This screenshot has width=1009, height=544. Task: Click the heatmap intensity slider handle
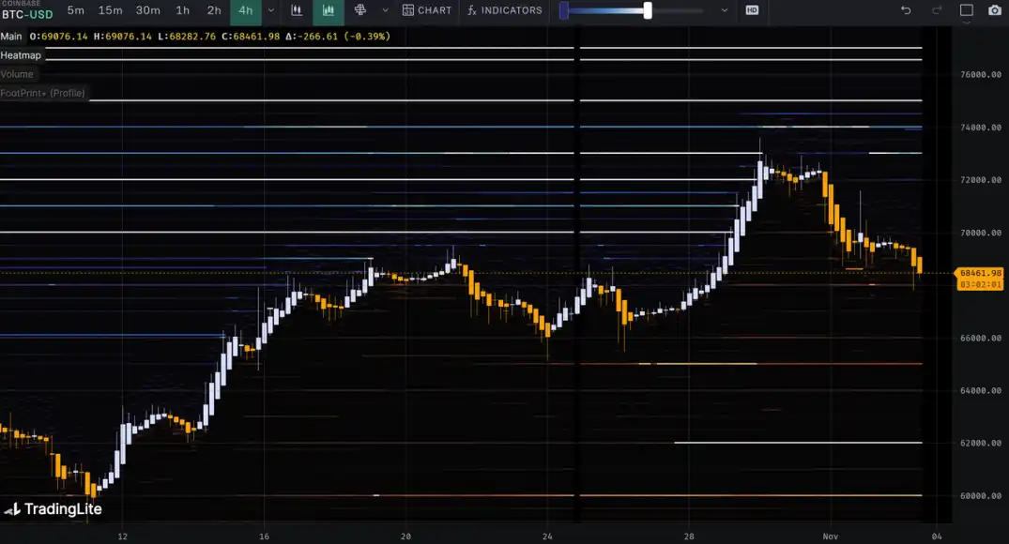pyautogui.click(x=648, y=10)
